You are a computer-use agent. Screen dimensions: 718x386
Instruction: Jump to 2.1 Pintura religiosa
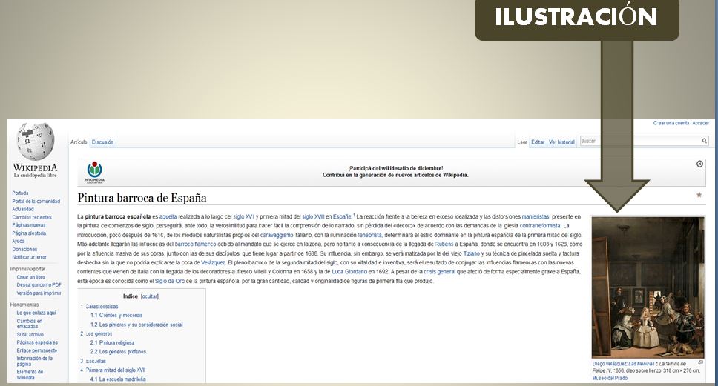(112, 342)
